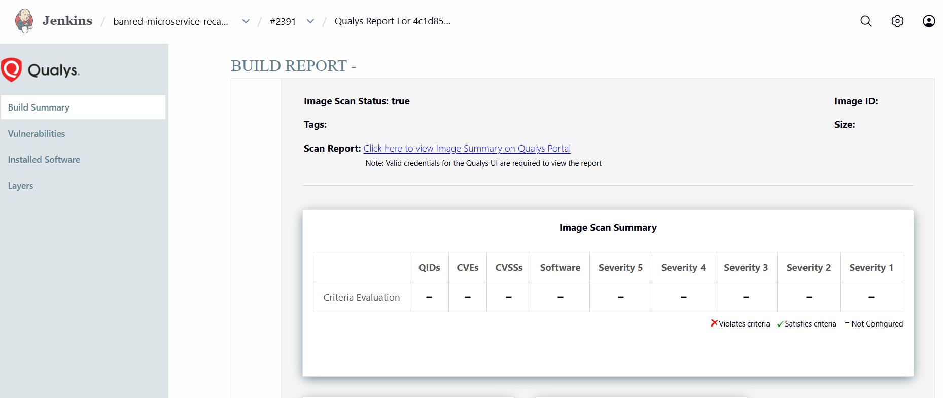Open the Image Summary on Qualys Portal link
The image size is (943, 398).
tap(467, 149)
